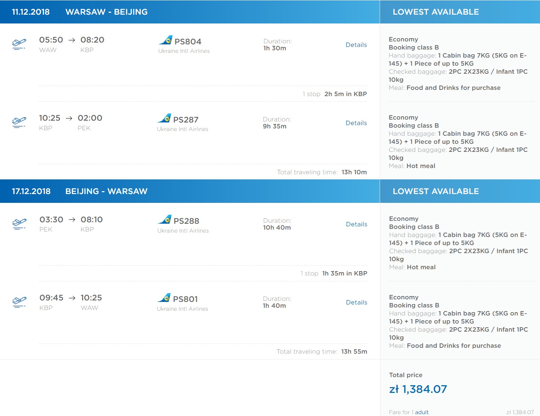The image size is (540, 416).
Task: Open Details for flight PS287
Action: tap(356, 123)
